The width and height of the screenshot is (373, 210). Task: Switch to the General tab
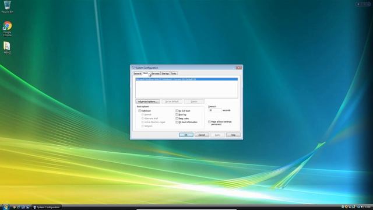coord(138,73)
